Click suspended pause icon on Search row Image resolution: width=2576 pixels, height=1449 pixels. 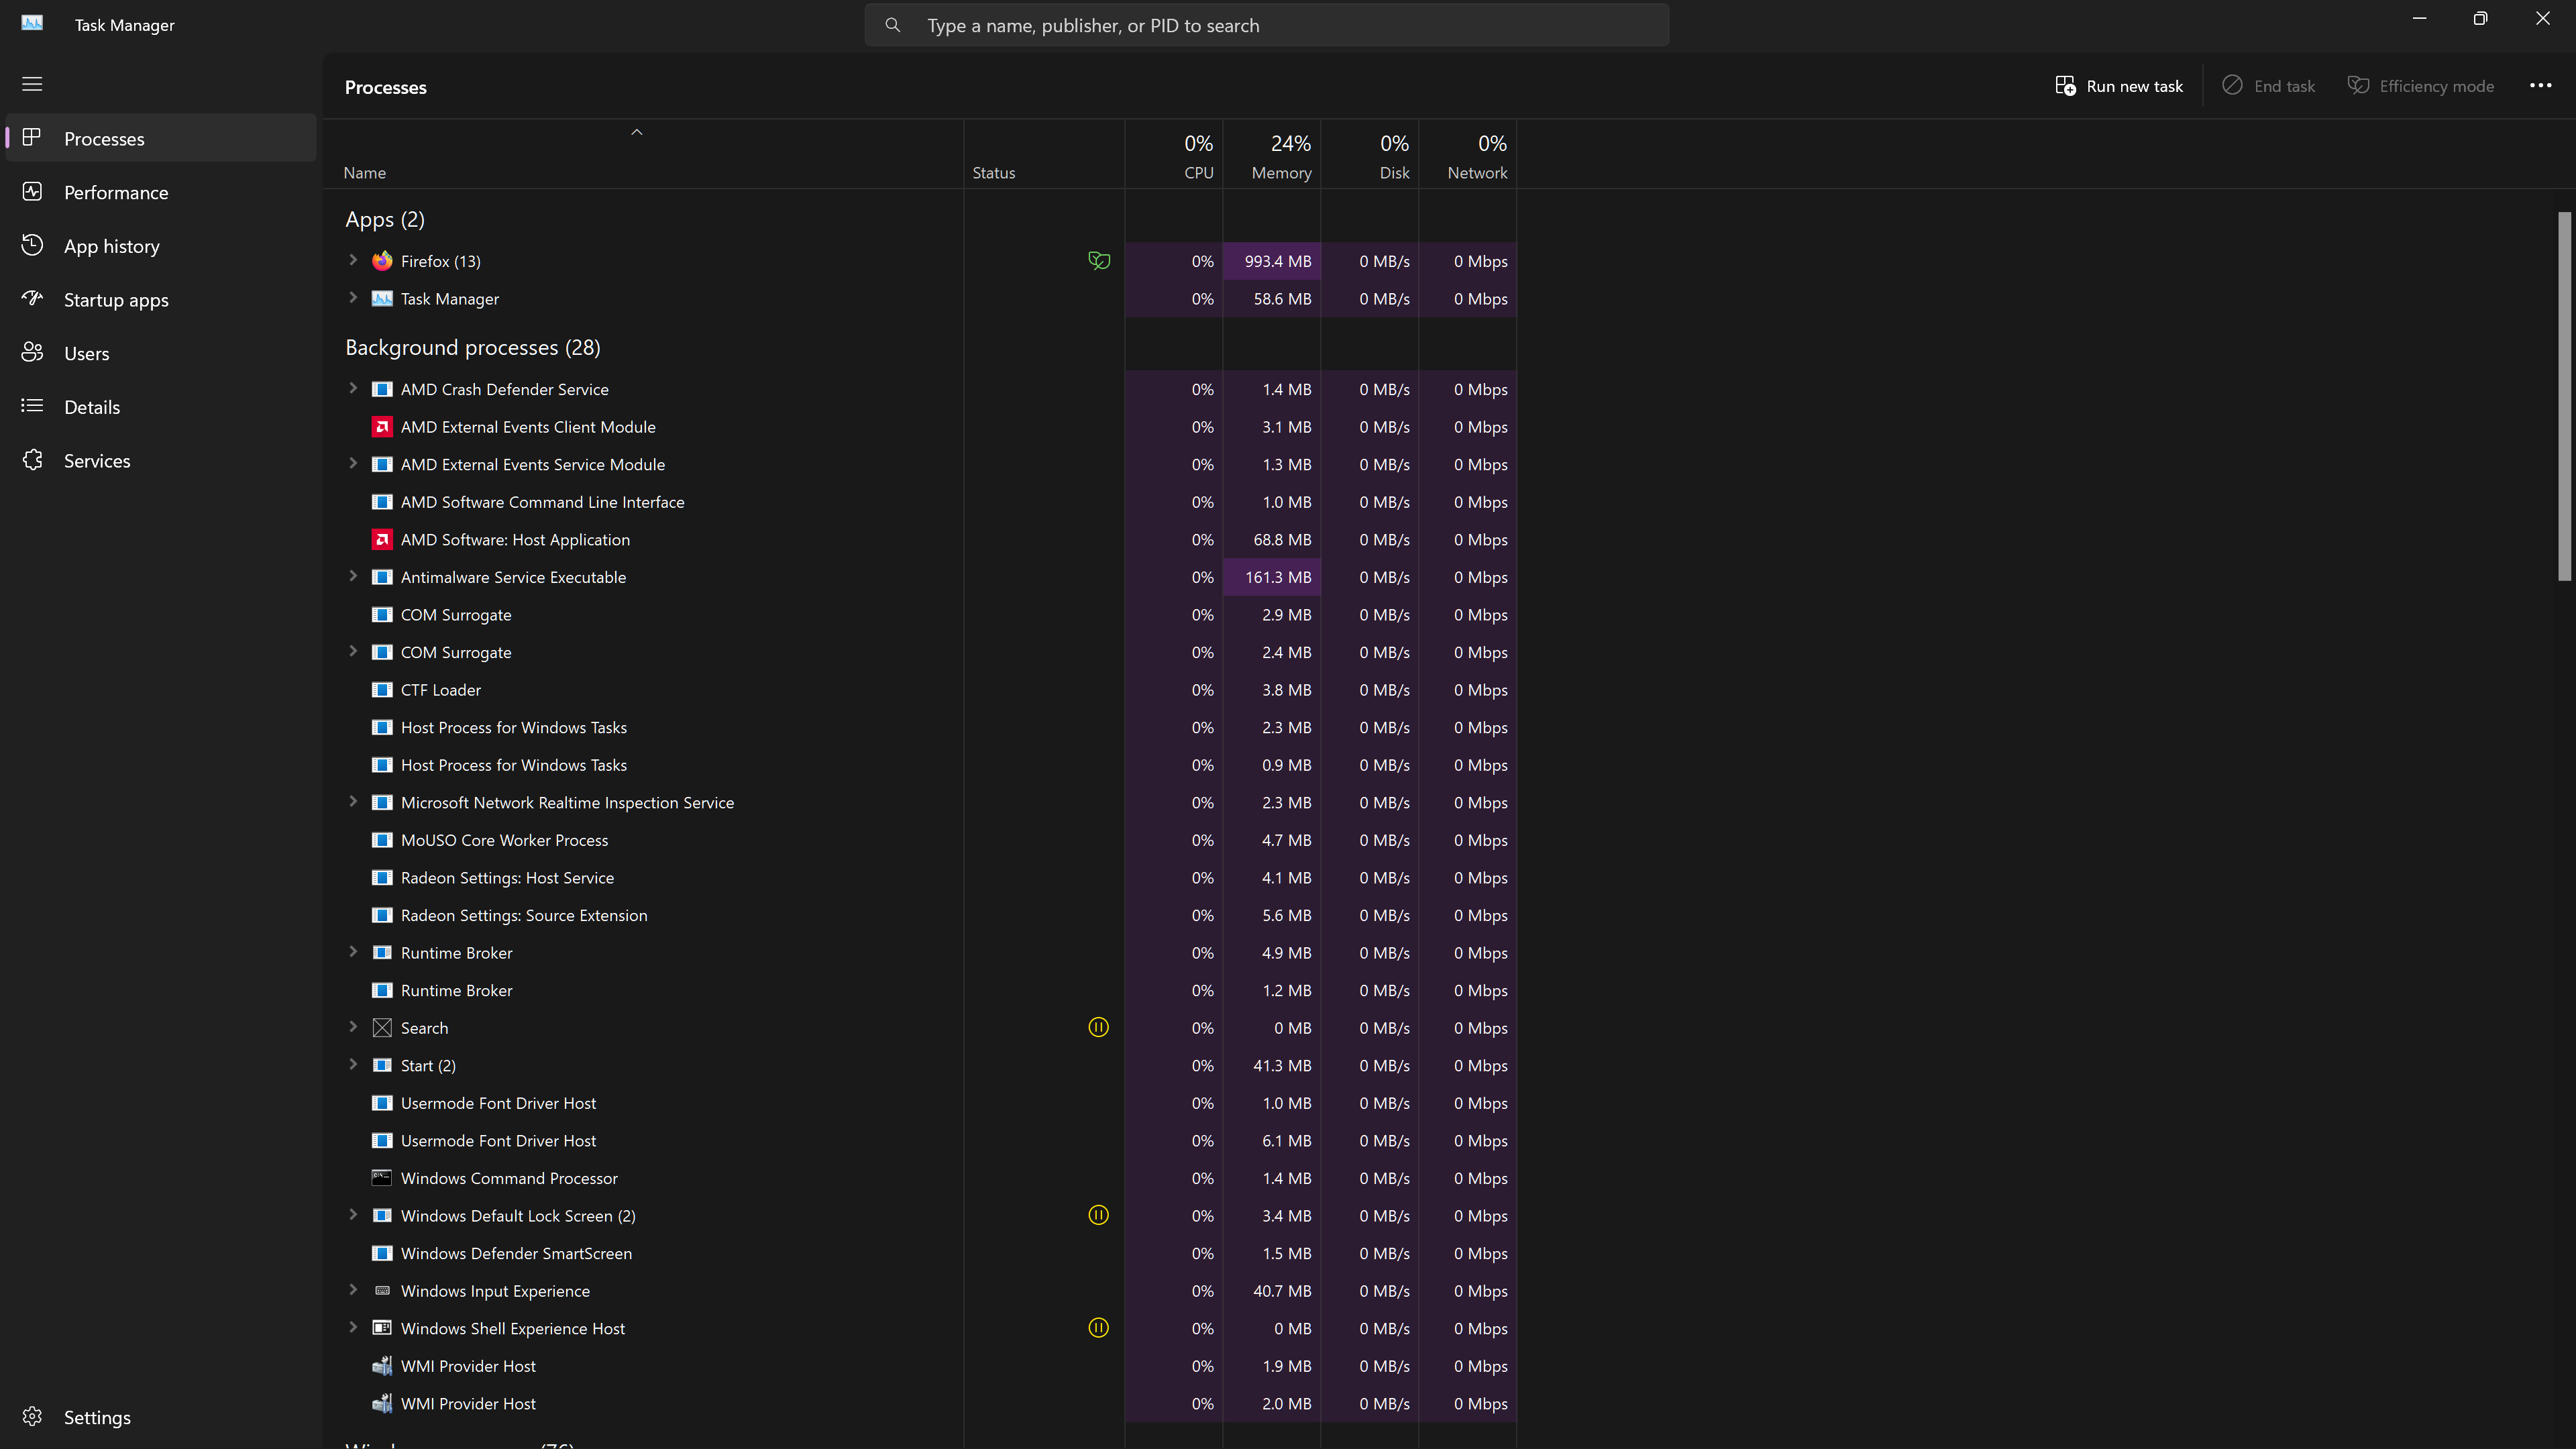[x=1098, y=1027]
